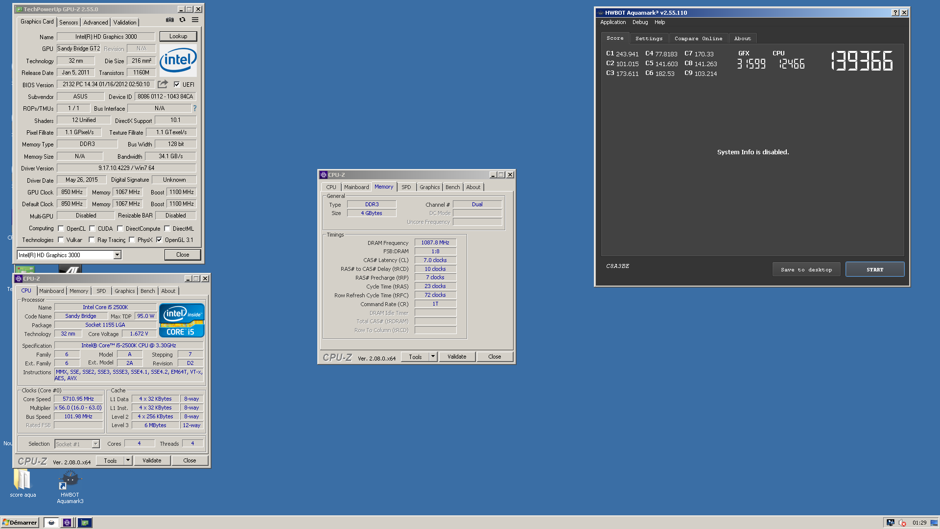Click the BIOS export share icon
The image size is (940, 529).
[x=163, y=84]
